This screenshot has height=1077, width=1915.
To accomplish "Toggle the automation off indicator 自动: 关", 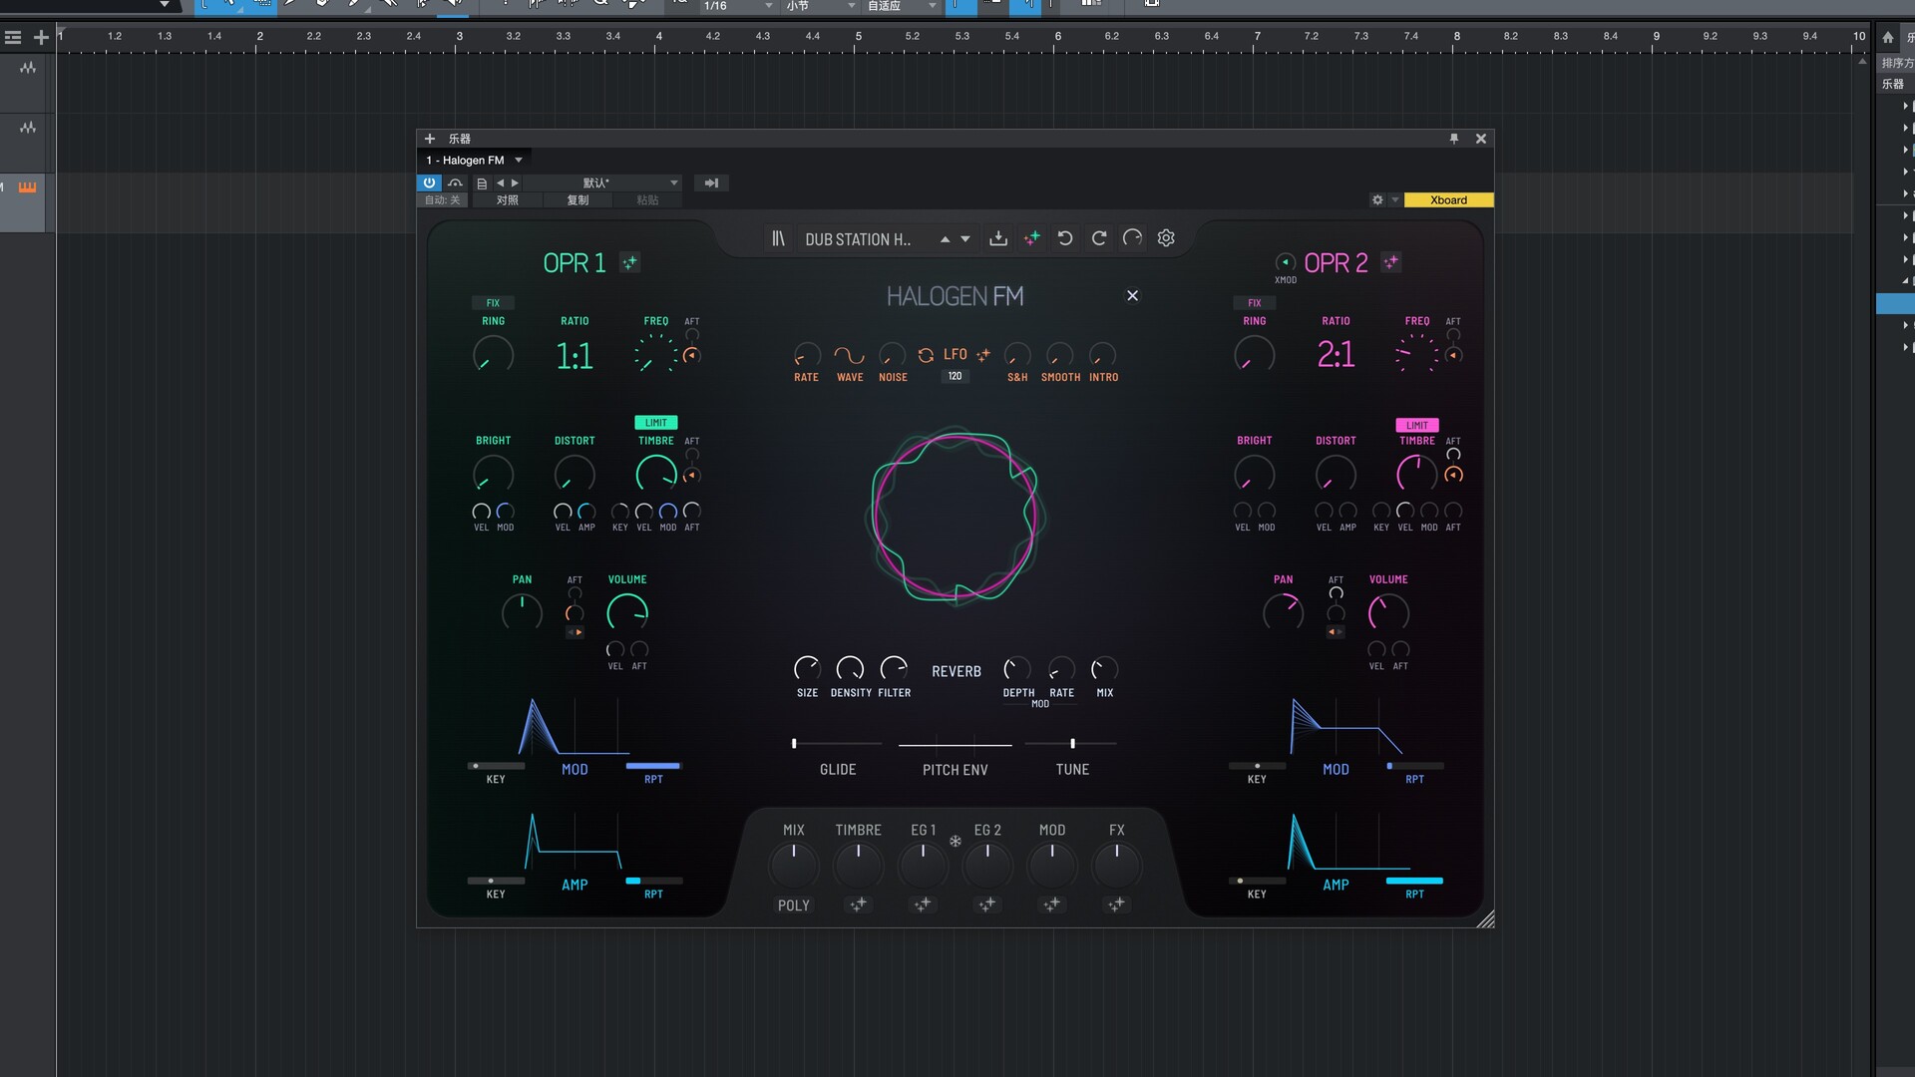I will 442,200.
